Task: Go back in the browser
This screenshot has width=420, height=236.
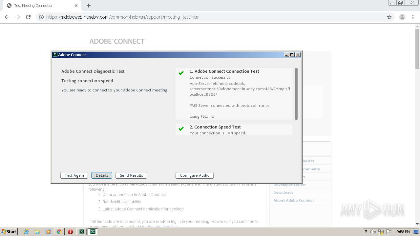Action: [7, 17]
